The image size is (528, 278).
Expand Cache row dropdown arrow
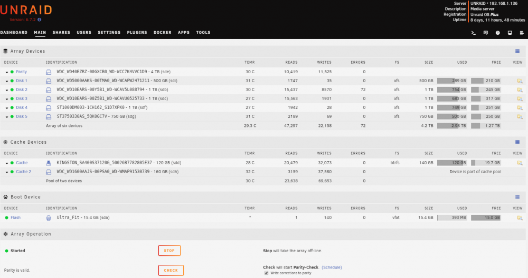coord(7,163)
